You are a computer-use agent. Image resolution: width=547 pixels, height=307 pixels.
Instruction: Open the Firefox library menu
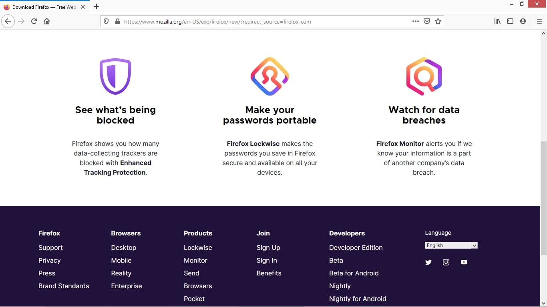(x=497, y=21)
